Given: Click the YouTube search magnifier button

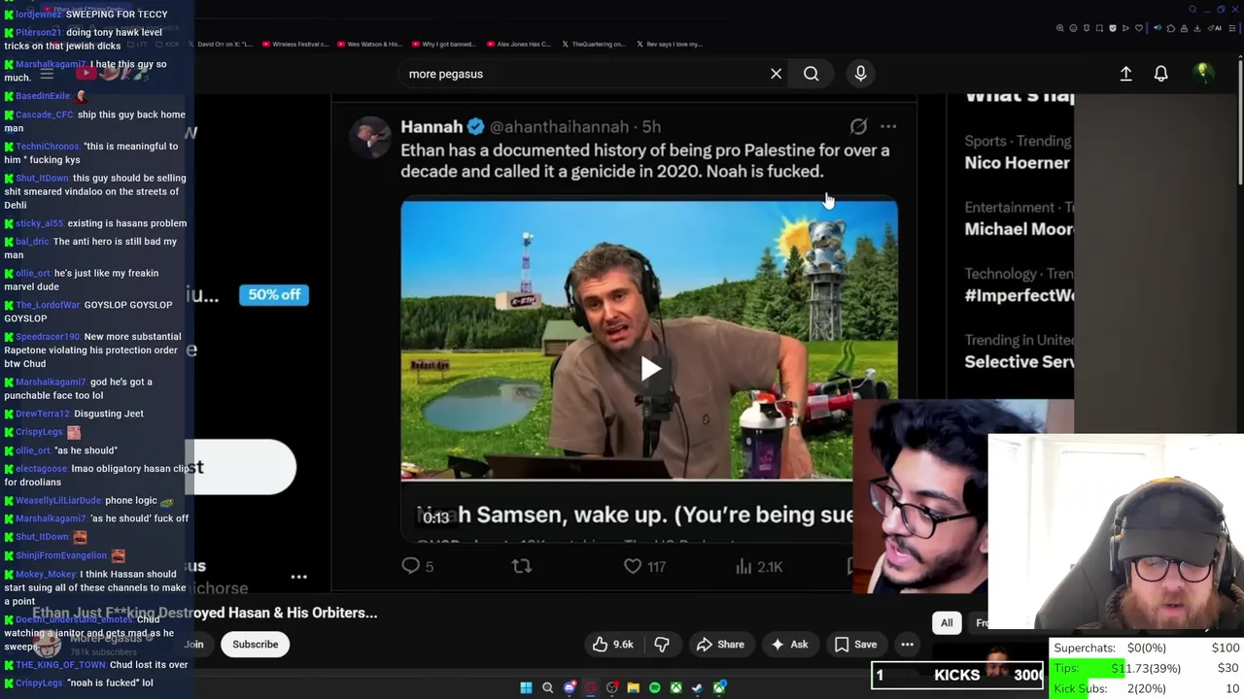Looking at the screenshot, I should (811, 74).
